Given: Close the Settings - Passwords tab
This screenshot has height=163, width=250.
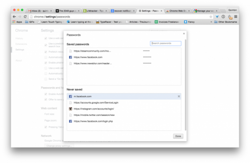Looking at the screenshot, I should pos(162,11).
